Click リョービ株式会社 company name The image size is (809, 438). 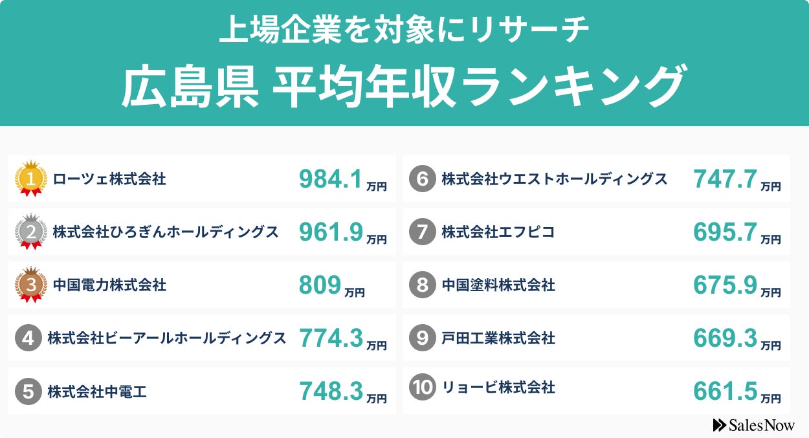498,388
